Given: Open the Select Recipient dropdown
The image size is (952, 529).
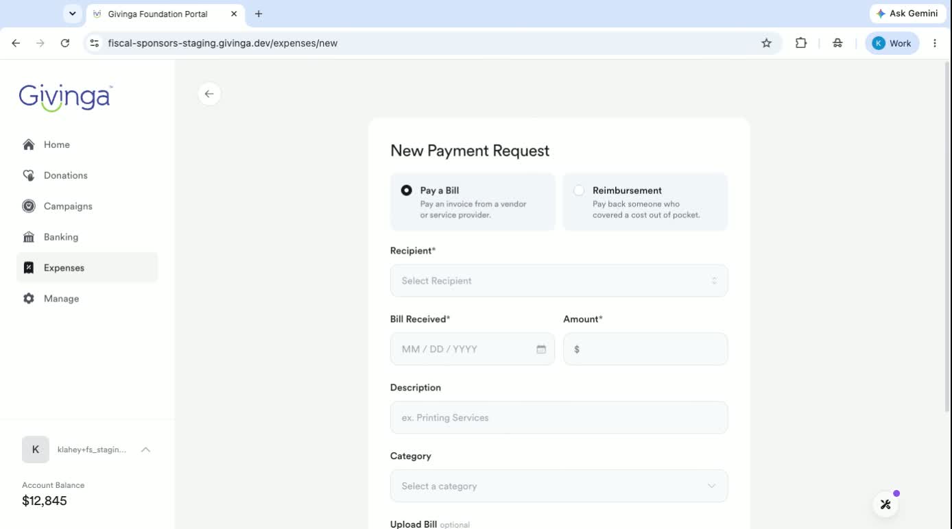Looking at the screenshot, I should tap(559, 281).
